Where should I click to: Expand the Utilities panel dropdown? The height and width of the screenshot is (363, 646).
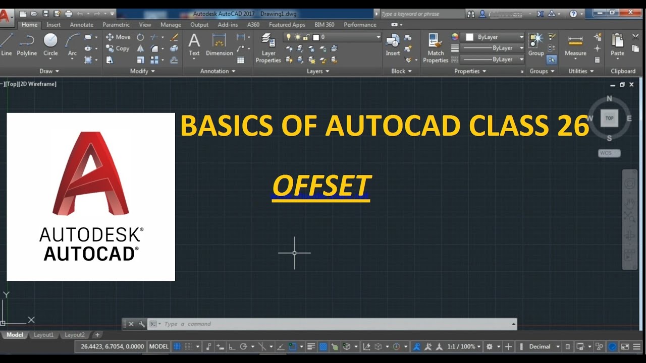point(581,71)
